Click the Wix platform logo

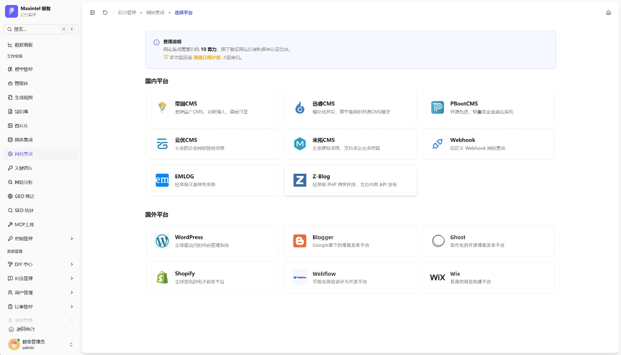[x=437, y=277]
